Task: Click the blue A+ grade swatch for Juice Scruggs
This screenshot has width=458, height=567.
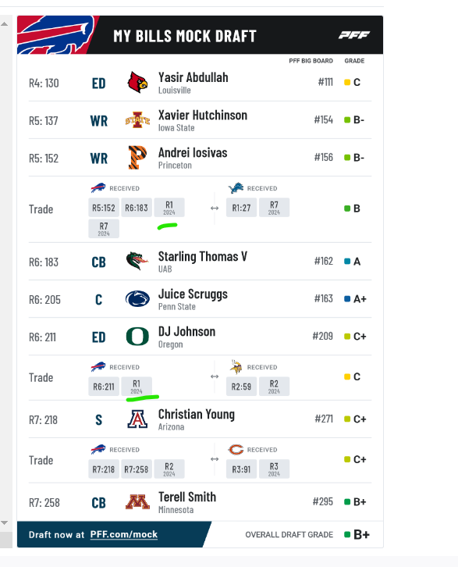Action: pyautogui.click(x=347, y=298)
